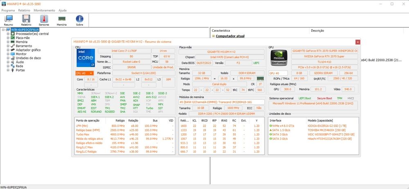The width and height of the screenshot is (409, 189).
Task: Open the Programa menu
Action: click(8, 10)
